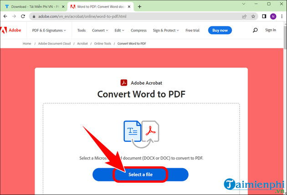
Task: Click the DOCX or DOC instruction text
Action: point(141,158)
